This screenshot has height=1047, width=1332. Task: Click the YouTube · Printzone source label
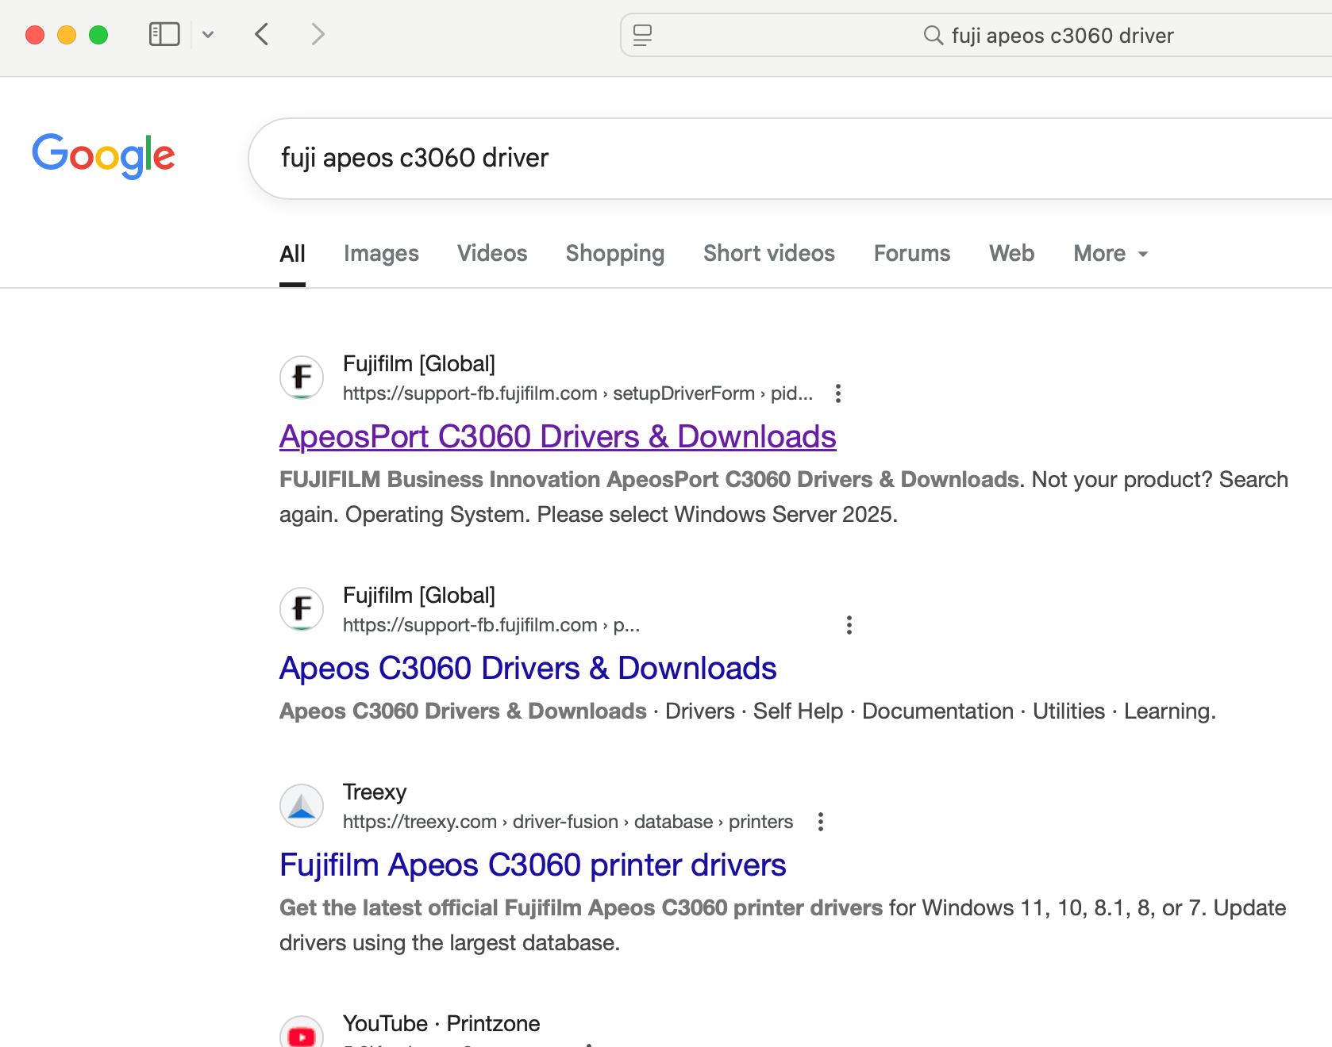coord(441,1024)
